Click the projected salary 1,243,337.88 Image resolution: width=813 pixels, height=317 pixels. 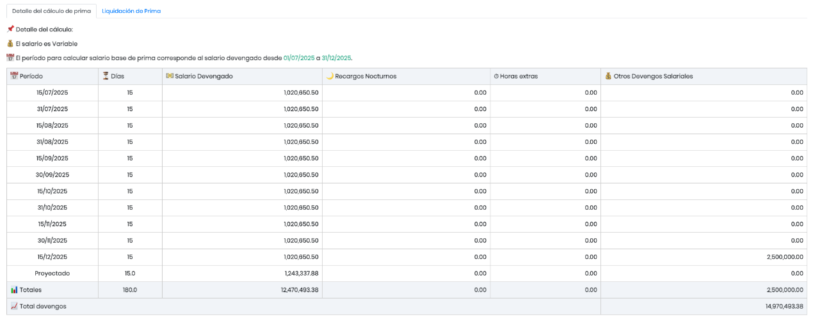[301, 273]
